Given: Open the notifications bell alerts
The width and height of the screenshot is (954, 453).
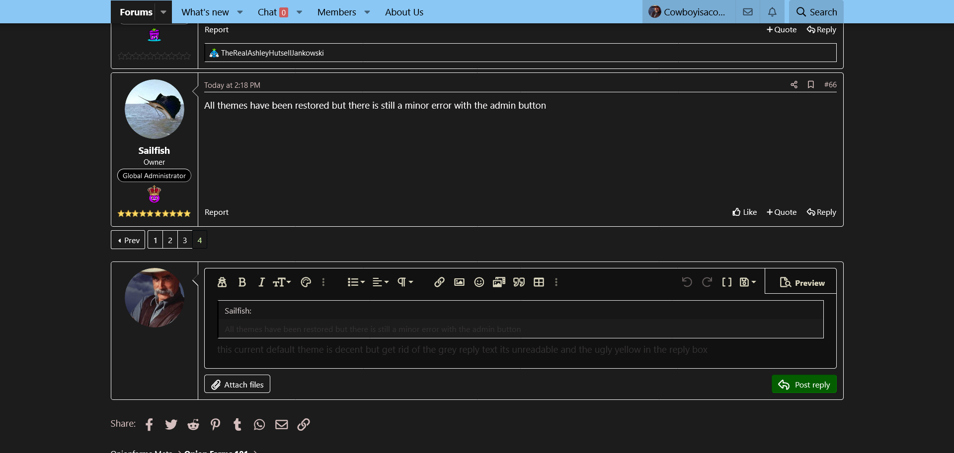Looking at the screenshot, I should point(772,12).
